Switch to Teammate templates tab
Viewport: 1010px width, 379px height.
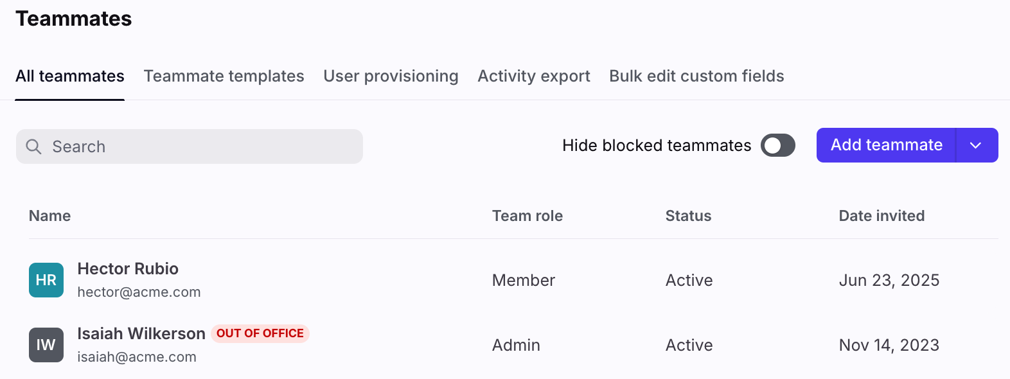[224, 76]
